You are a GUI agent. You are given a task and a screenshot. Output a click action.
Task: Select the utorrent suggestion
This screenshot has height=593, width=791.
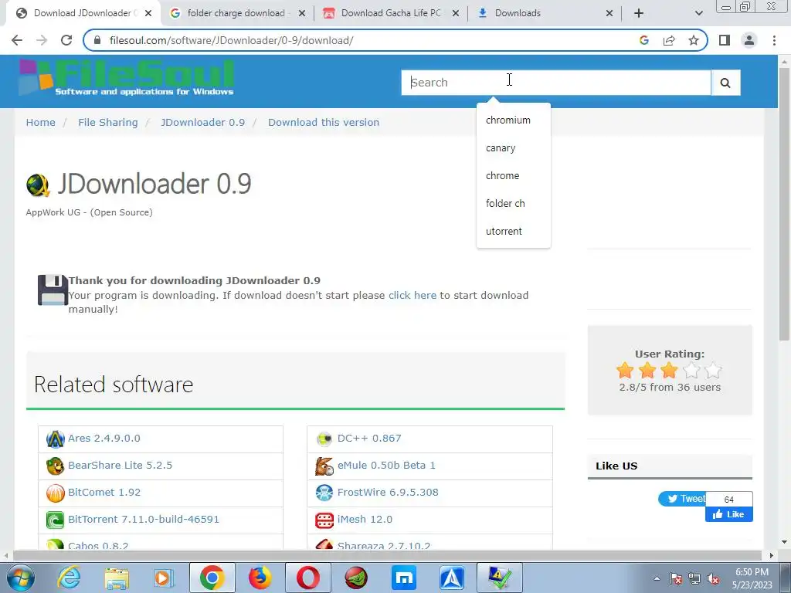coord(513,231)
